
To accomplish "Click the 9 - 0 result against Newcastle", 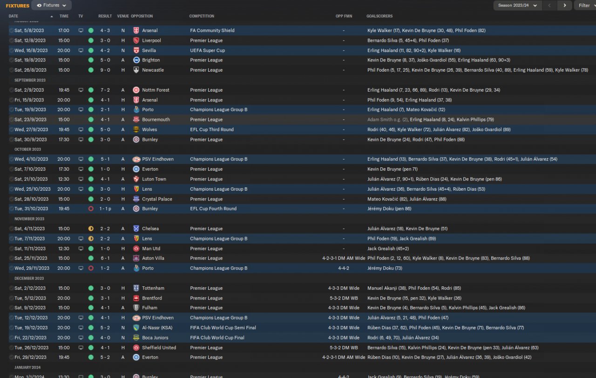I will click(104, 70).
